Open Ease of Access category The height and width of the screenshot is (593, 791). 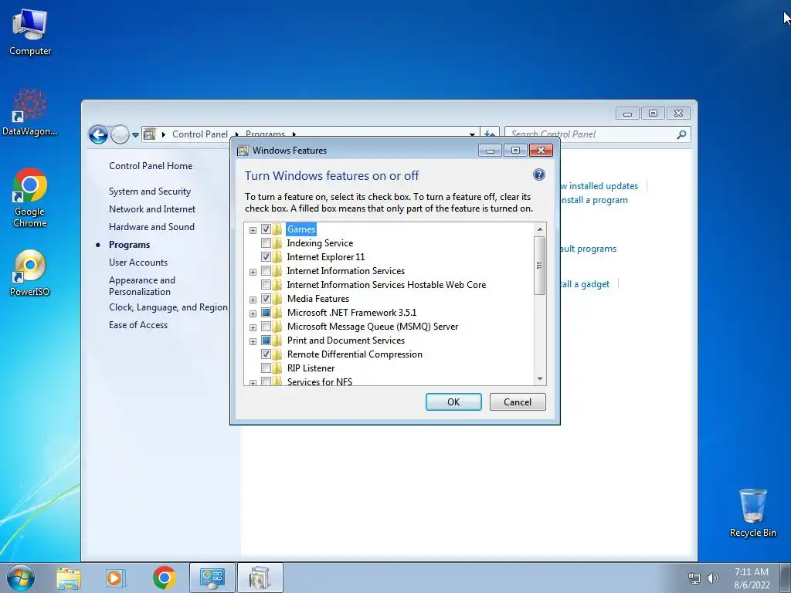pos(138,325)
